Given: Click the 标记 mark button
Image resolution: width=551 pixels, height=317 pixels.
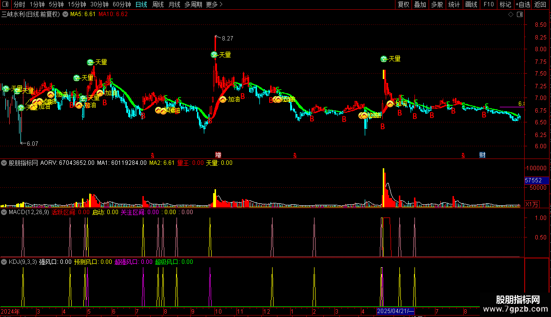Looking at the screenshot, I should point(505,4).
